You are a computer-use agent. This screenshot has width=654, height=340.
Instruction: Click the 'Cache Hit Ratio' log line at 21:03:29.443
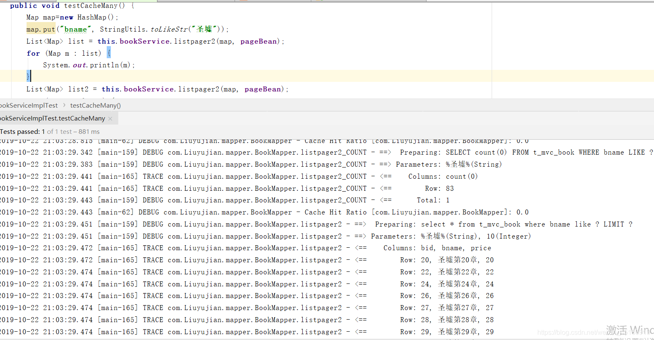[x=265, y=212]
